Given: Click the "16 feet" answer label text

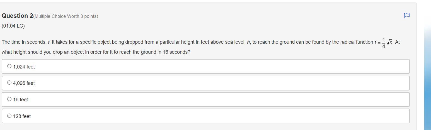Looking at the screenshot, I should (21, 100).
